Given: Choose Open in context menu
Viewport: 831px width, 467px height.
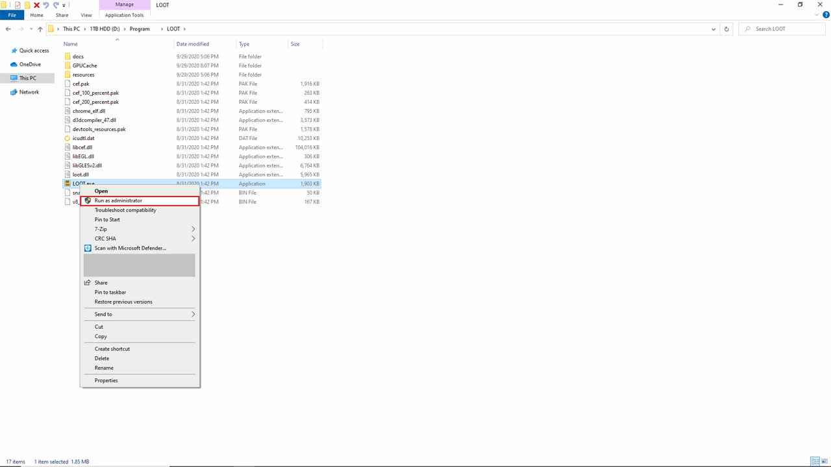Looking at the screenshot, I should pos(101,191).
